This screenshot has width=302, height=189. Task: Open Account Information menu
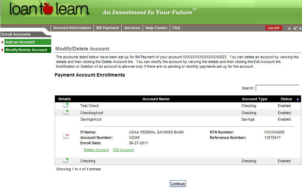72,28
